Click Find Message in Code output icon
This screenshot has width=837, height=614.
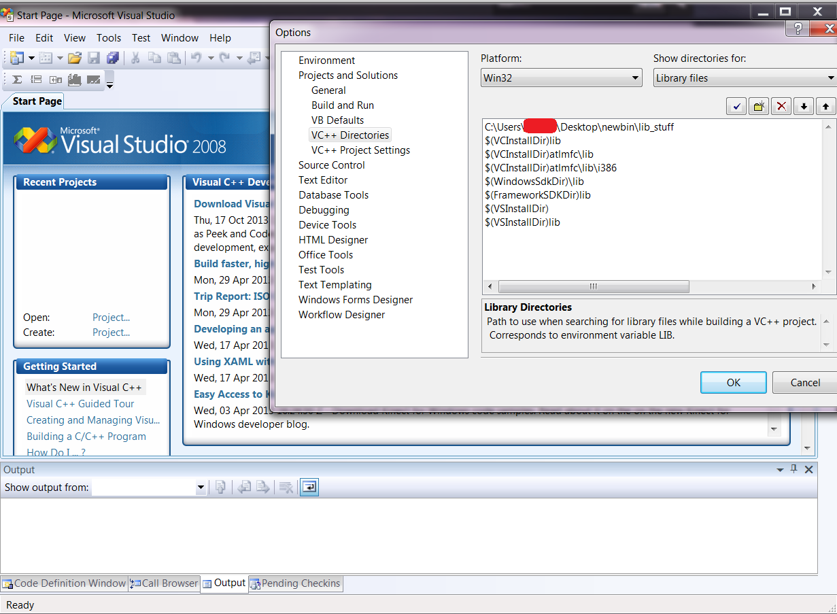[x=220, y=487]
